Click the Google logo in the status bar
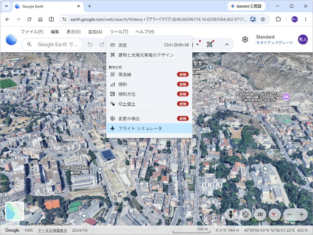The width and height of the screenshot is (313, 235). pyautogui.click(x=12, y=230)
